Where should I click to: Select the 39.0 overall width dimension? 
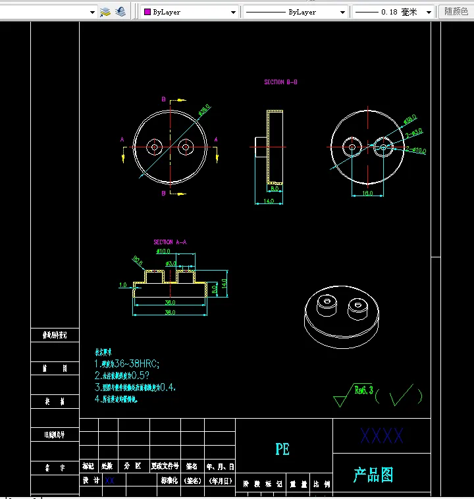(170, 312)
